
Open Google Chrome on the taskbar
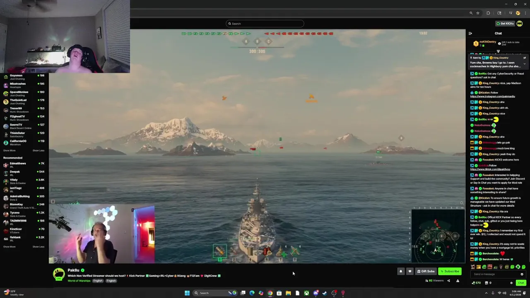[270, 293]
